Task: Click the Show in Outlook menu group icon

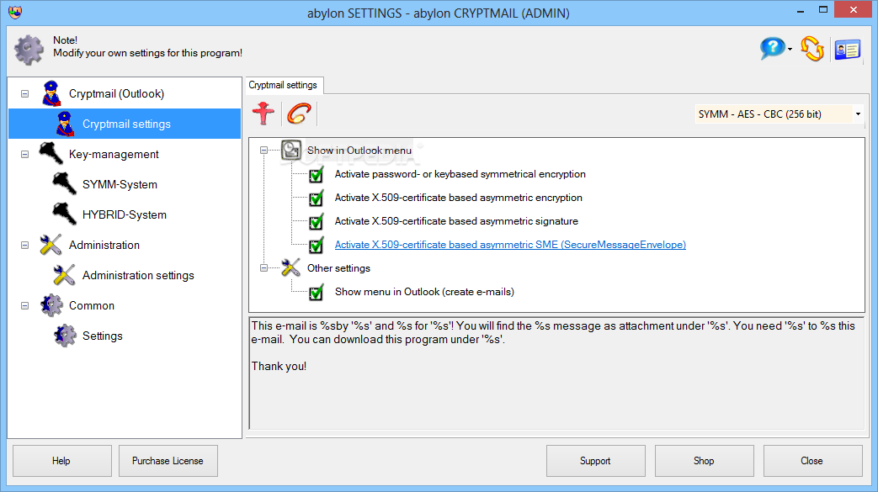Action: coord(290,150)
